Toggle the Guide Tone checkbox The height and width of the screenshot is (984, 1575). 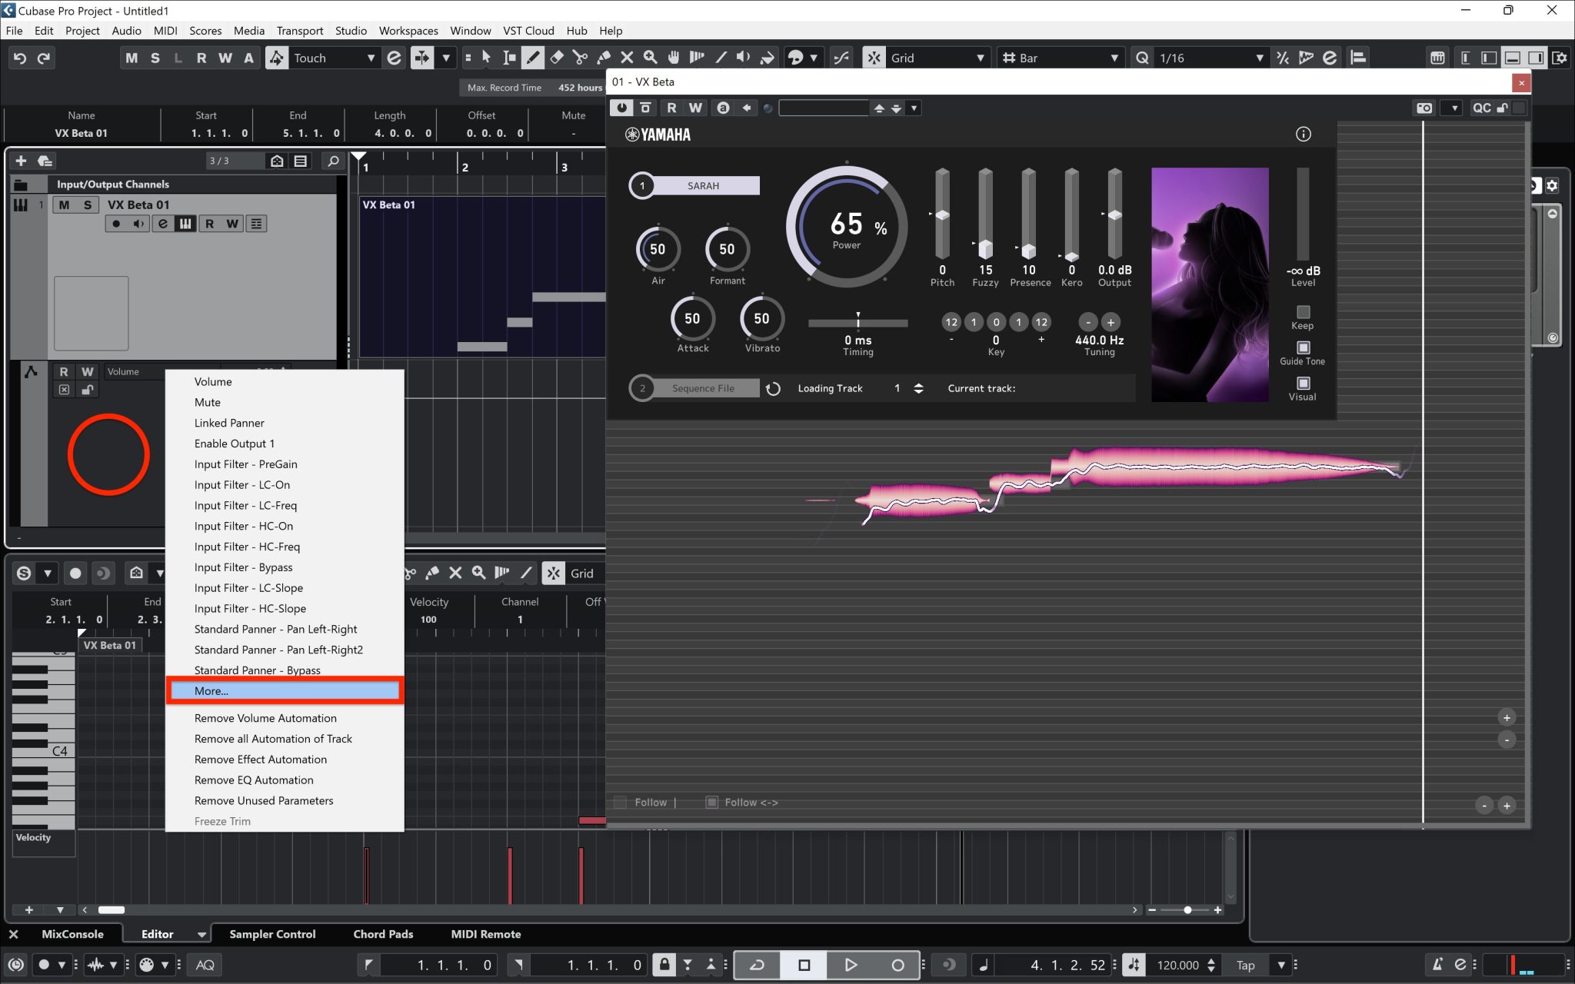1303,347
